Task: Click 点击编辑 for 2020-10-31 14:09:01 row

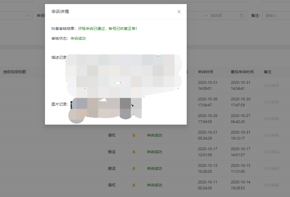Action: click(271, 85)
